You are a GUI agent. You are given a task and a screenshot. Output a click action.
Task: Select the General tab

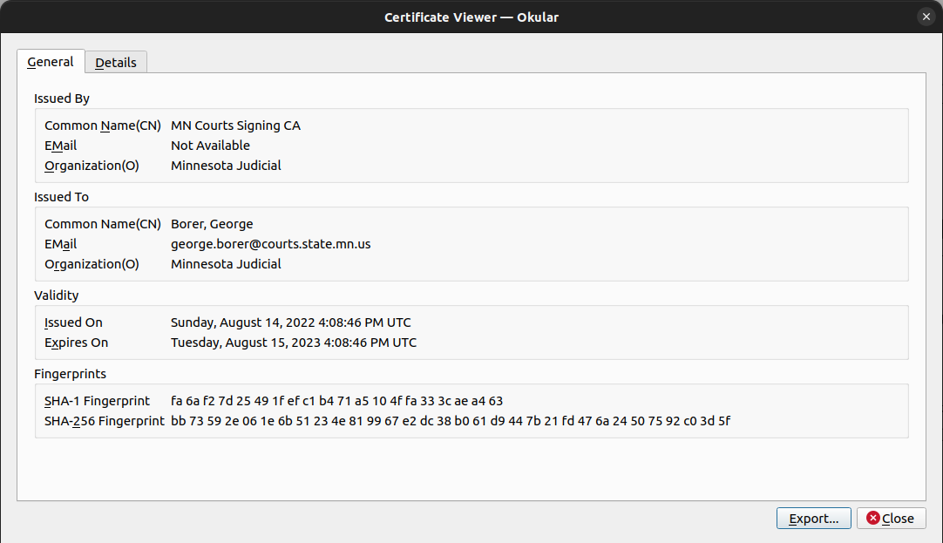pos(51,61)
